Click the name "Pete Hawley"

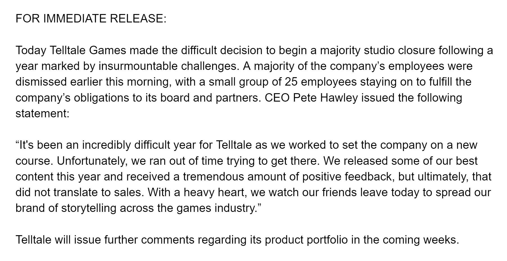point(326,98)
